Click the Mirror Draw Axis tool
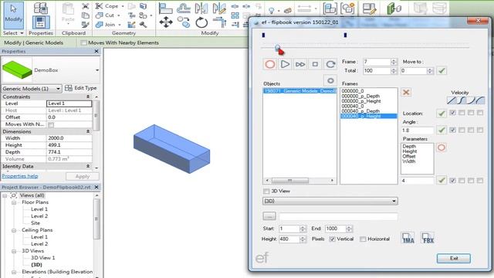 219,8
